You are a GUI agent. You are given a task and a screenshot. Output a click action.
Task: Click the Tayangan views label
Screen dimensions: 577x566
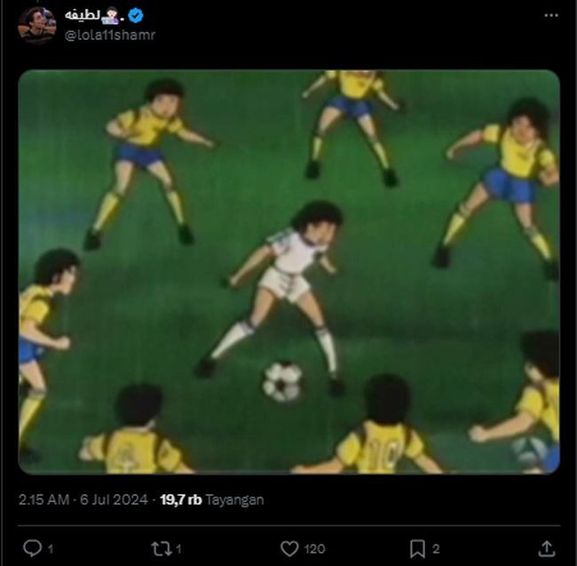[234, 499]
